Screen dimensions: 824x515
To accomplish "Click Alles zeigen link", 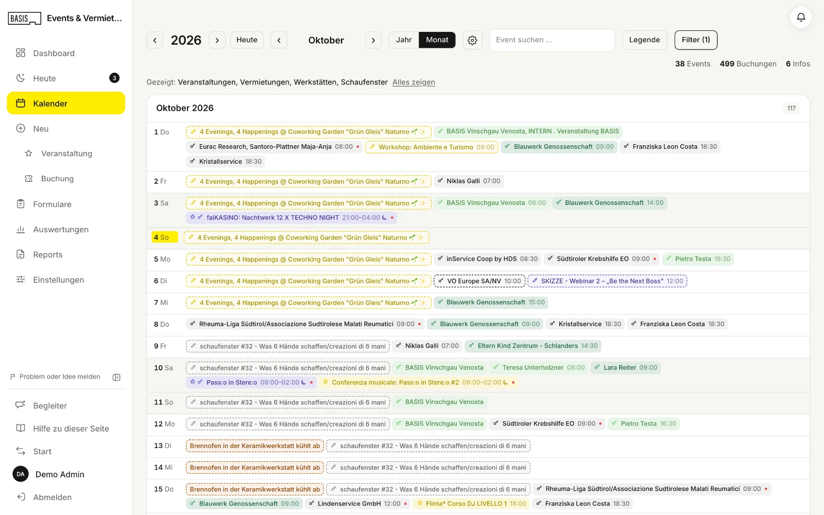I will pos(414,82).
